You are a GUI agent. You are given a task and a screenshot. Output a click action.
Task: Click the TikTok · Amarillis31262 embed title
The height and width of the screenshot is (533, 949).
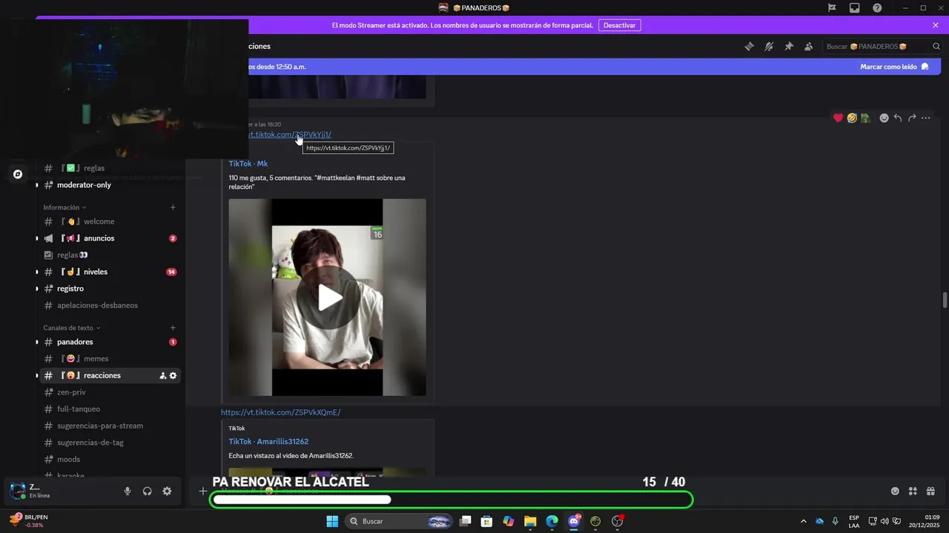[268, 441]
